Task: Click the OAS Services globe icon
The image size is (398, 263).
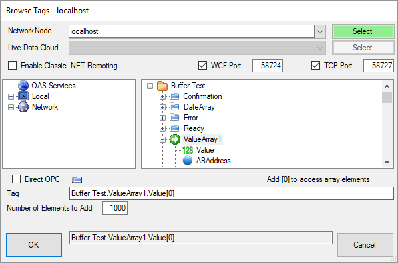Action: tap(23, 86)
